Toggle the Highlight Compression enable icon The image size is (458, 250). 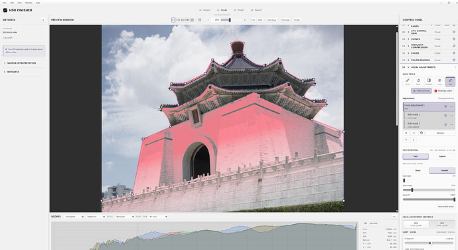pos(454,46)
